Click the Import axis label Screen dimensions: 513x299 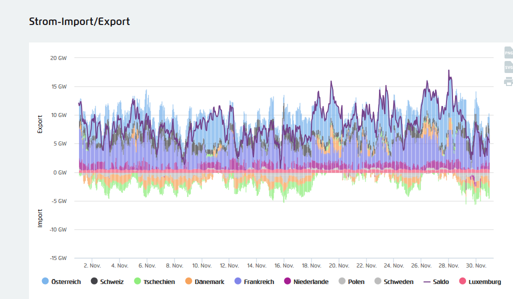[x=40, y=218]
